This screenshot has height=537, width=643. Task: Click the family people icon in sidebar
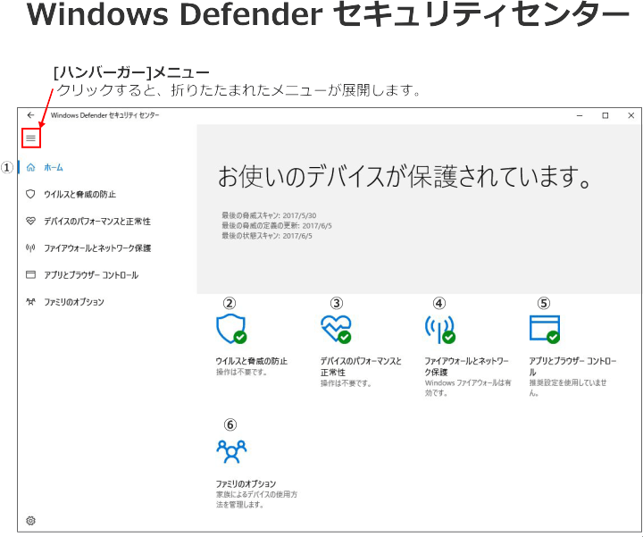30,302
